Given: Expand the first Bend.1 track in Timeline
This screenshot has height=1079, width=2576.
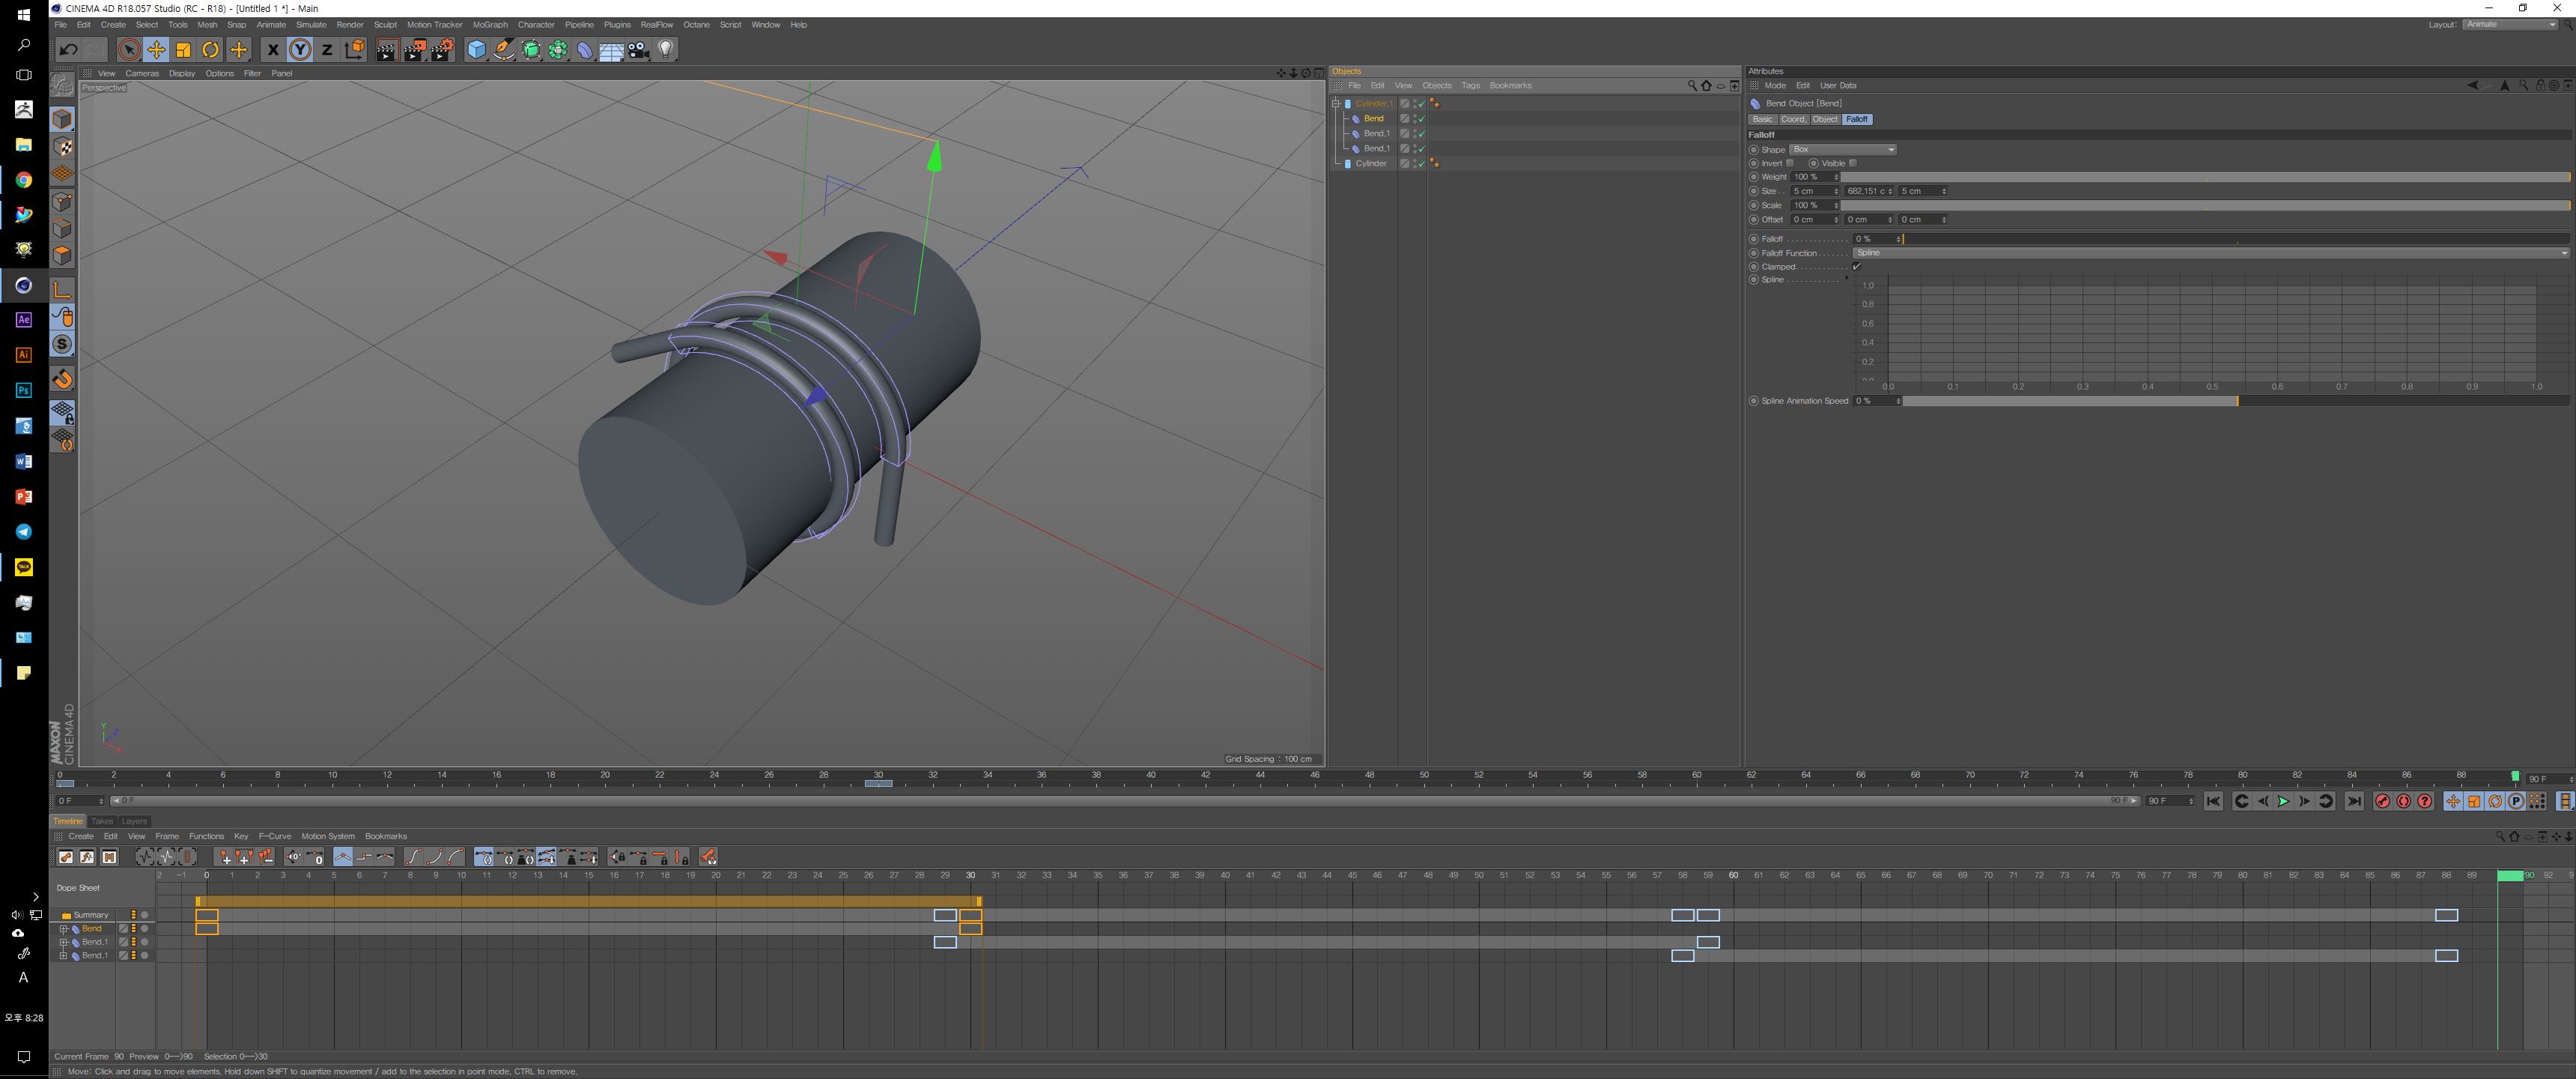Looking at the screenshot, I should (x=63, y=942).
